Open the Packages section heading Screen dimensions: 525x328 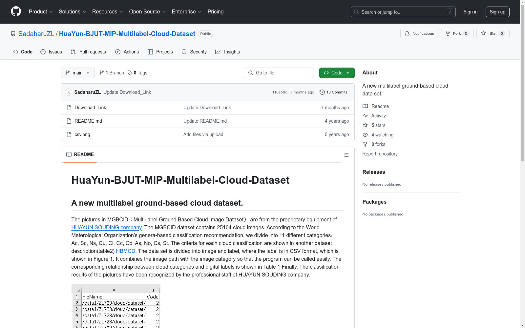tap(374, 202)
